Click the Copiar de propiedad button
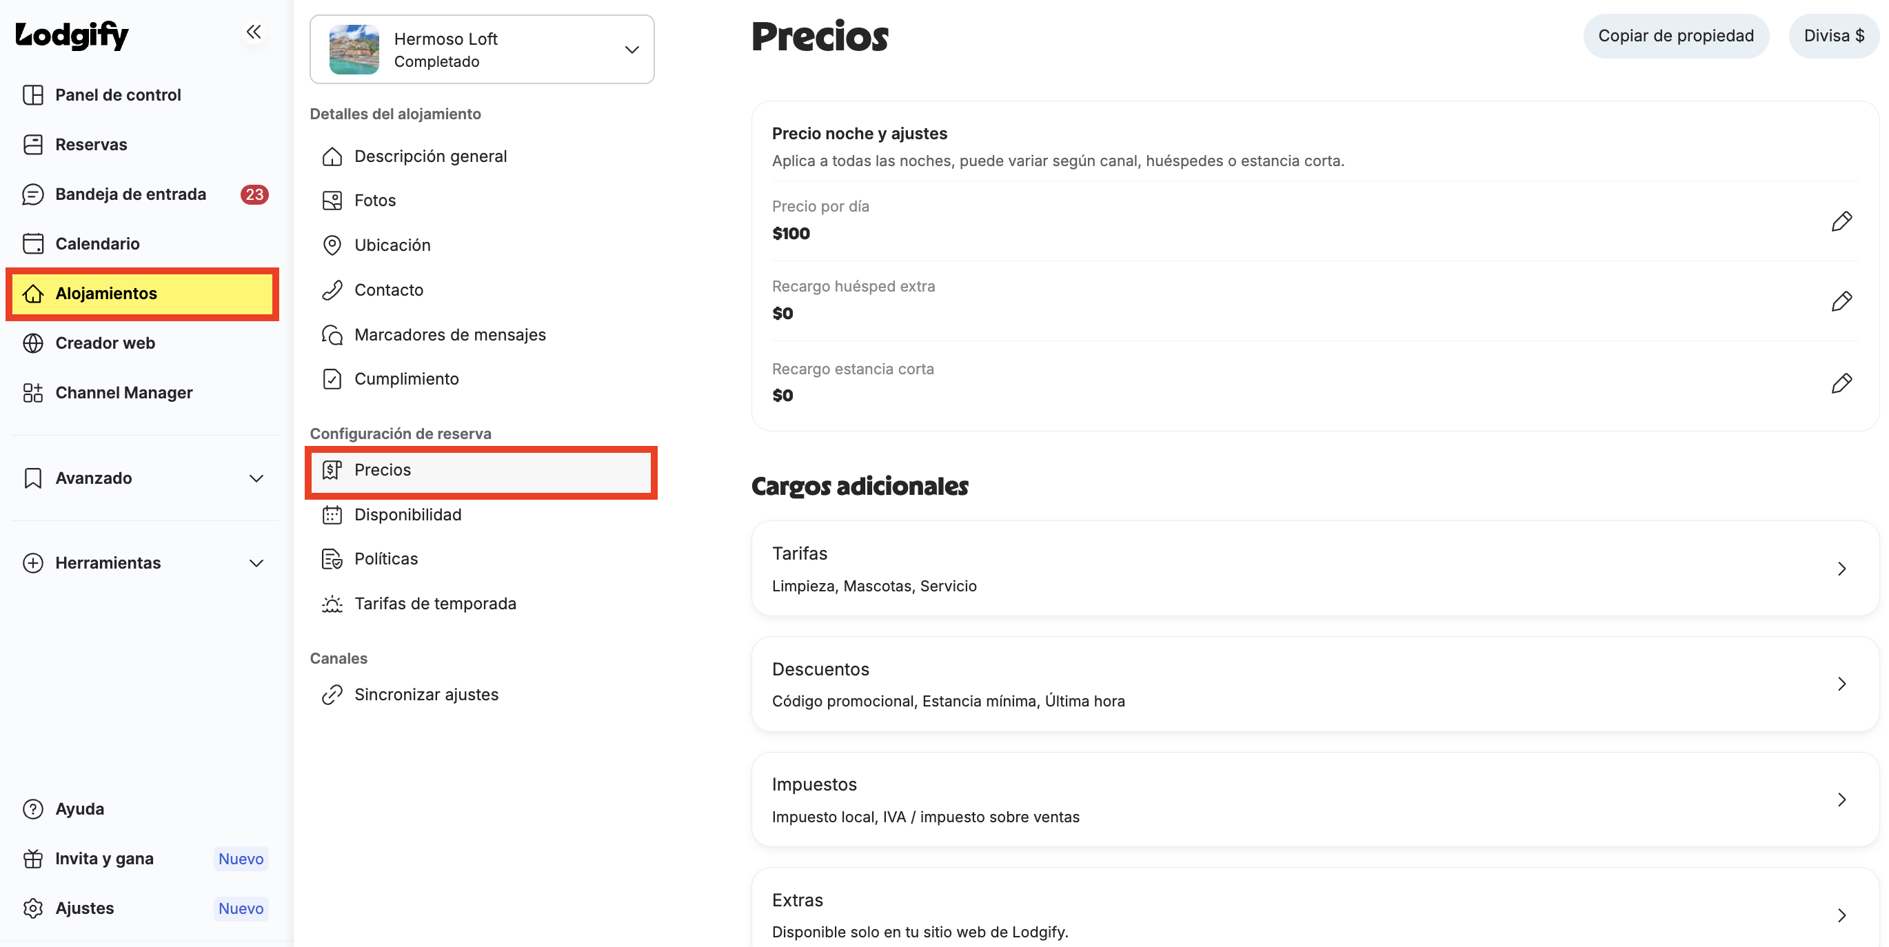Image resolution: width=1889 pixels, height=947 pixels. (1675, 36)
